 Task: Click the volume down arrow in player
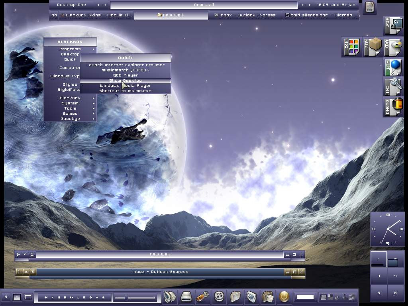(x=103, y=297)
